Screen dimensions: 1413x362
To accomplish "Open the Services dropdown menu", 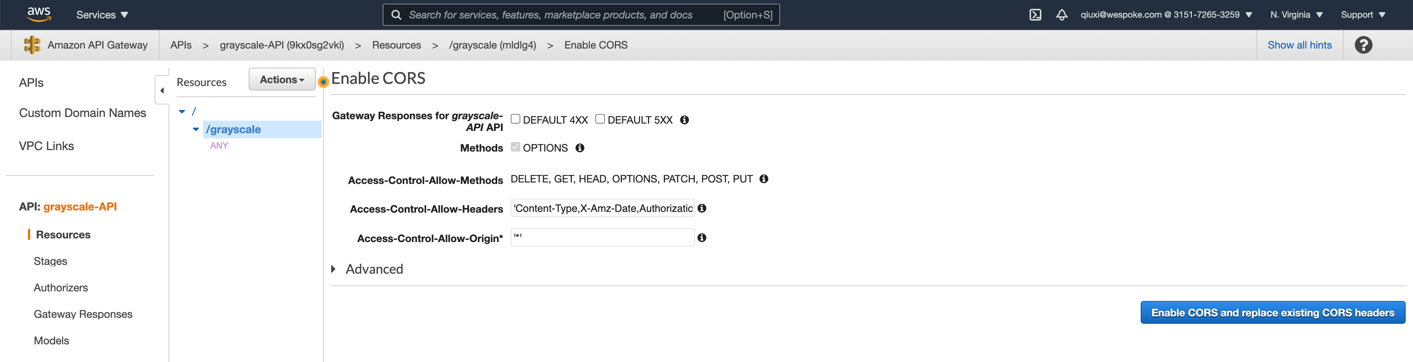I will point(102,15).
